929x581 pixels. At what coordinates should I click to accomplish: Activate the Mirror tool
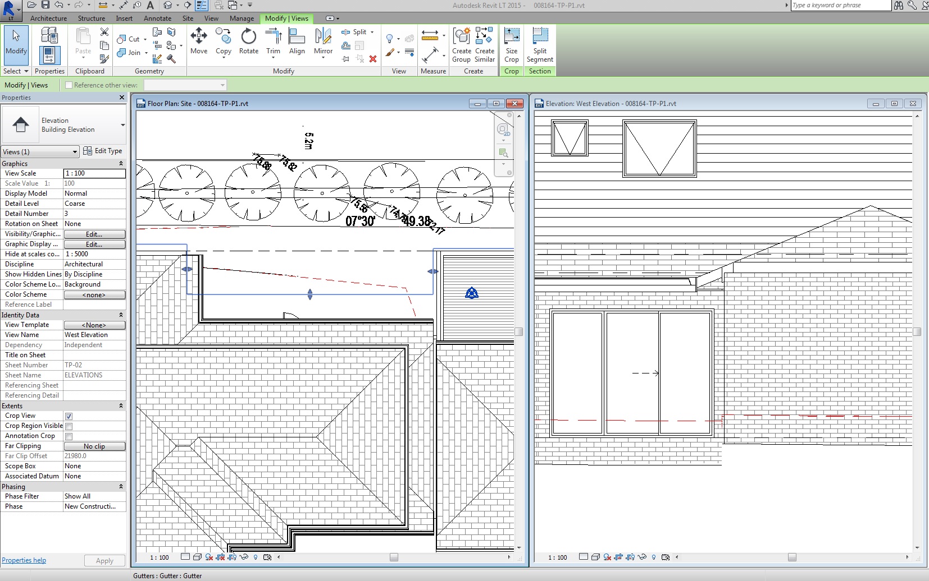[322, 42]
